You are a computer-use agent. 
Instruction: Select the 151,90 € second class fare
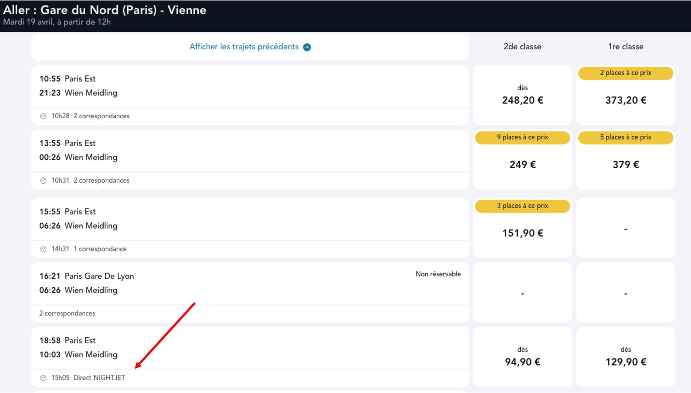(x=522, y=233)
